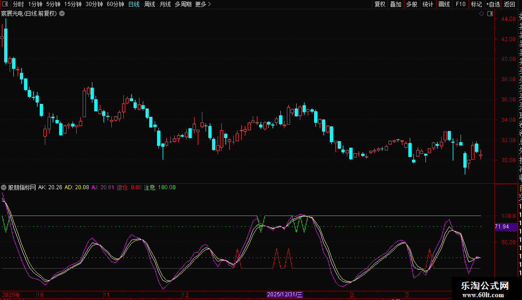The height and width of the screenshot is (300, 522).
Task: Click the 2025年 label on timeline
Action: pyautogui.click(x=11, y=294)
